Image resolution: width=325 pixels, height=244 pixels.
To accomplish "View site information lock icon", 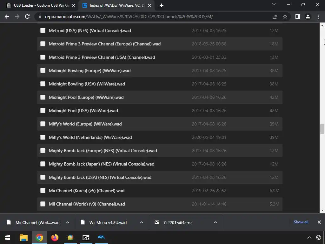I will 40,17.
